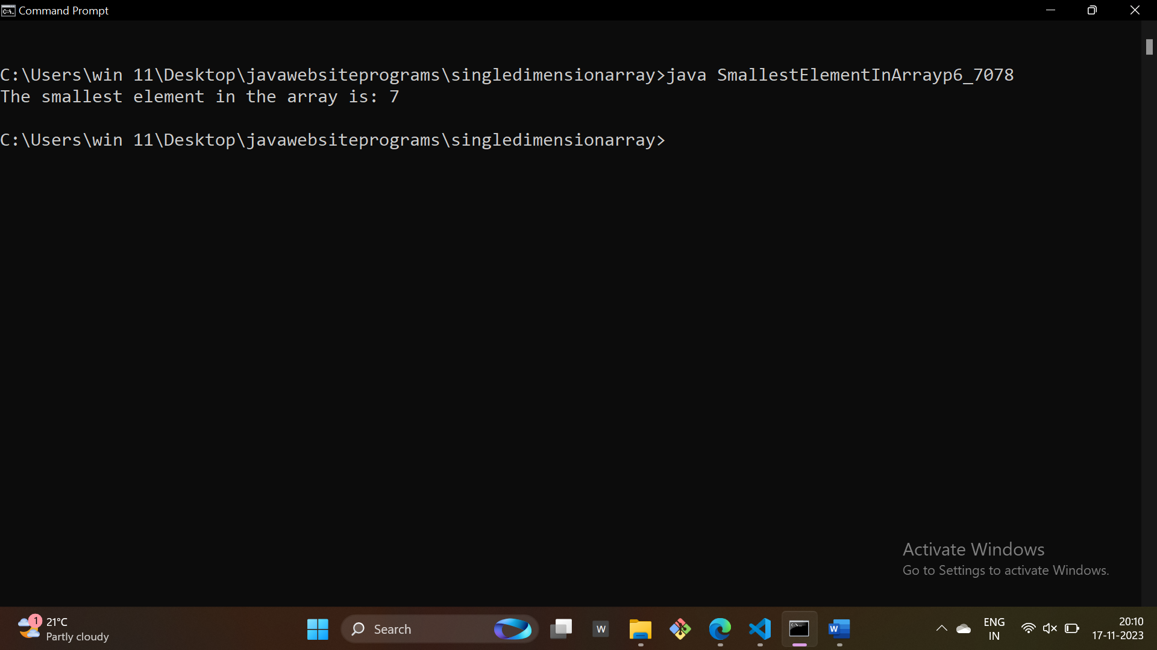Viewport: 1157px width, 650px height.
Task: Click the taskbar Search box
Action: click(422, 629)
